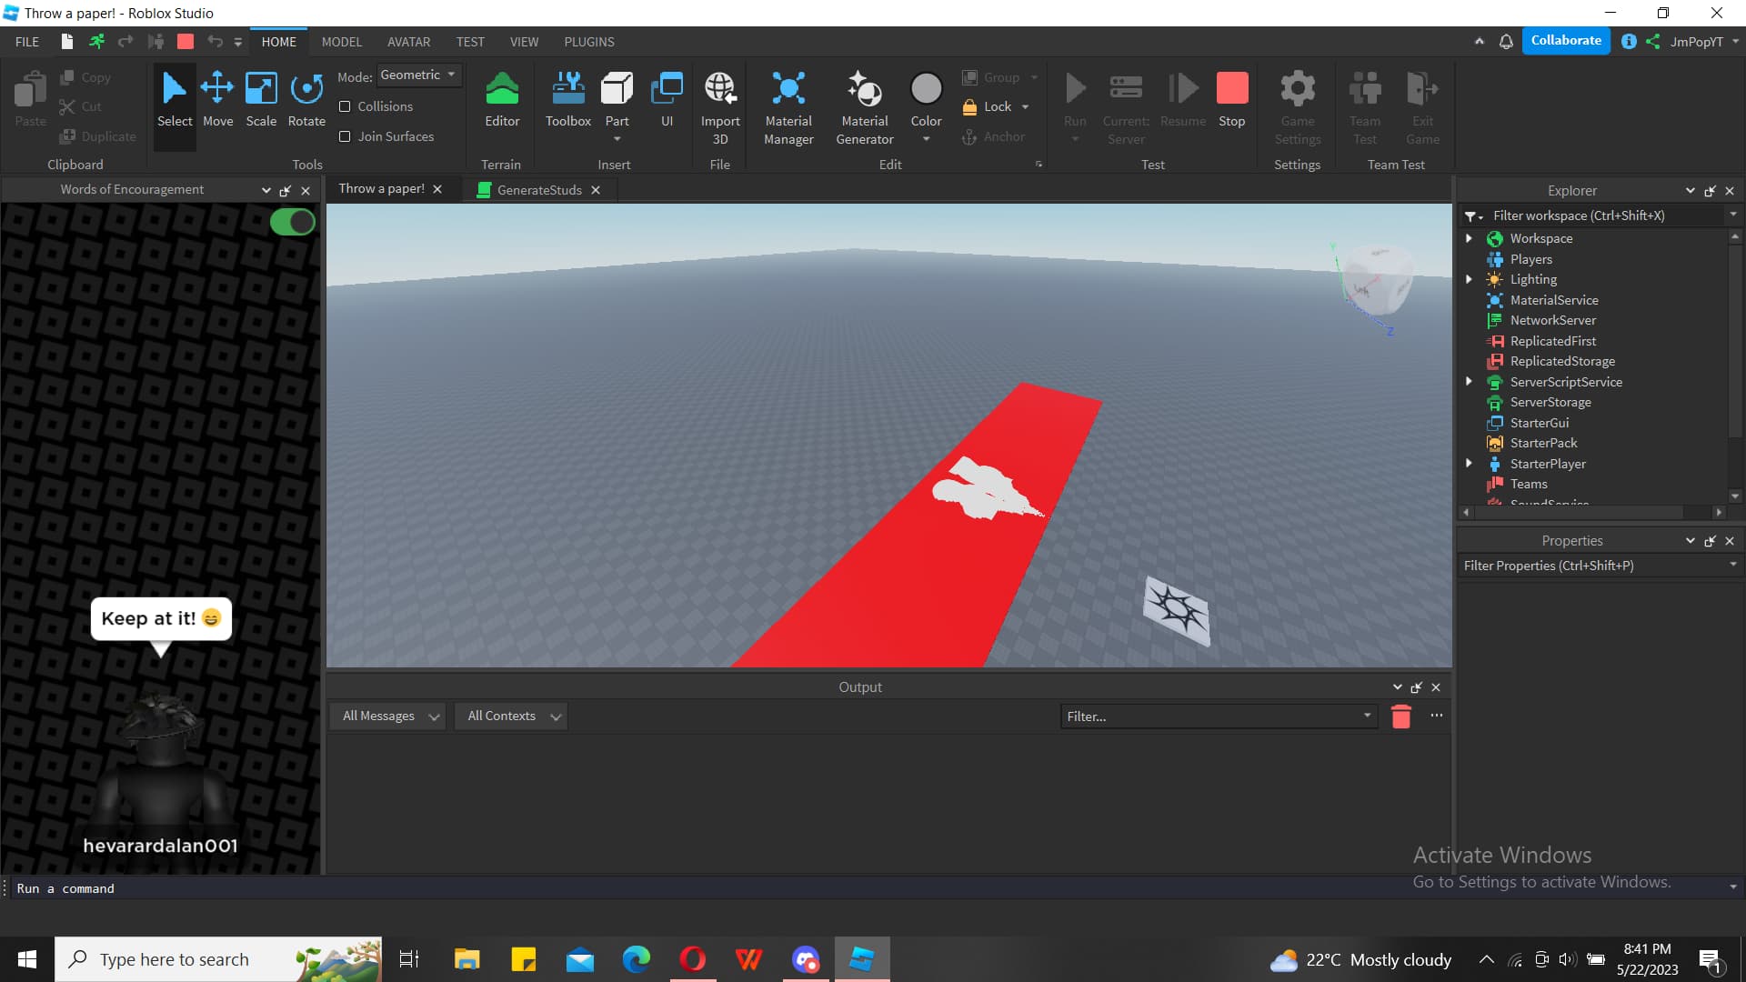Open the Color picker dropdown
Image resolution: width=1746 pixels, height=982 pixels.
pyautogui.click(x=926, y=138)
